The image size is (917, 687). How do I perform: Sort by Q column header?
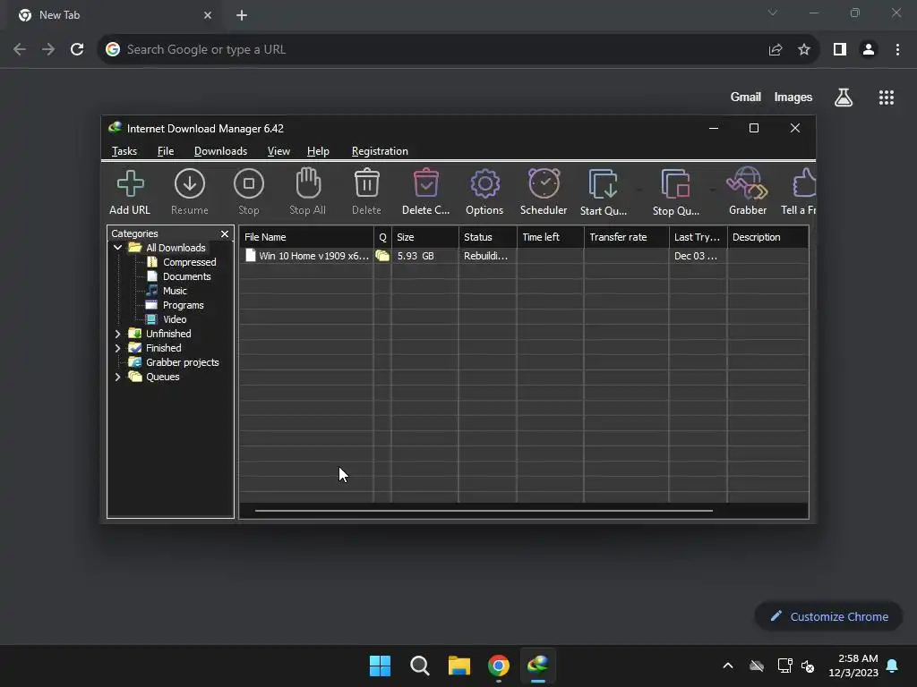382,237
